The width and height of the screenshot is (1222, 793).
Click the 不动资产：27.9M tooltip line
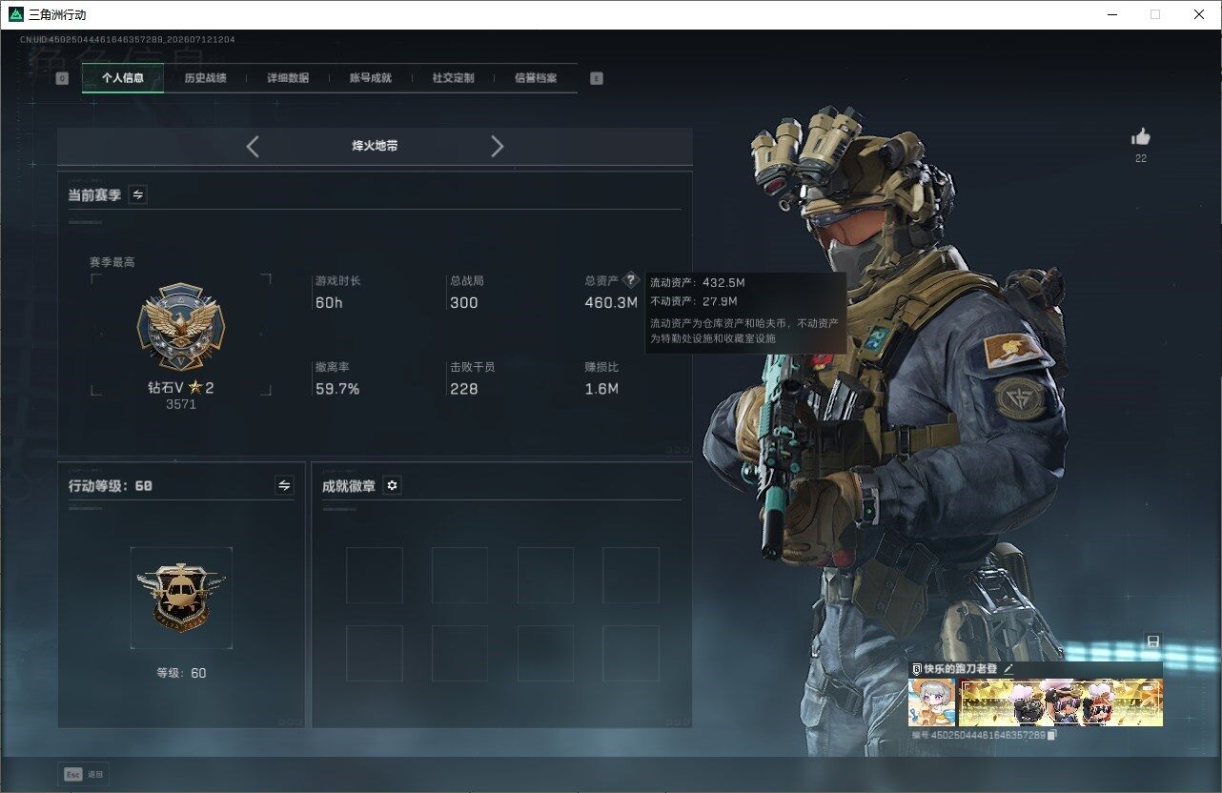tap(694, 301)
